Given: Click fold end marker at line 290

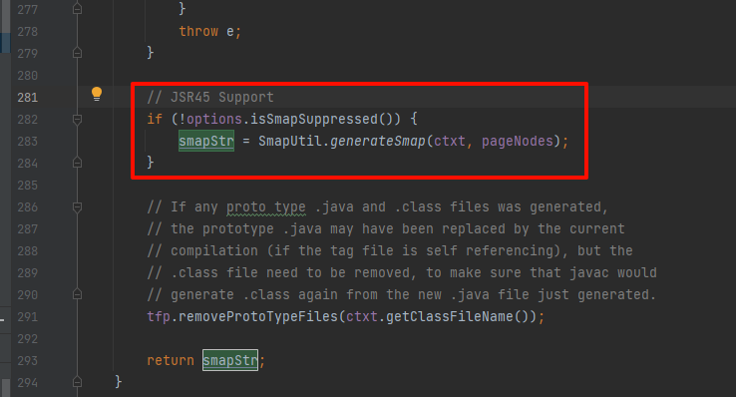Looking at the screenshot, I should (78, 294).
